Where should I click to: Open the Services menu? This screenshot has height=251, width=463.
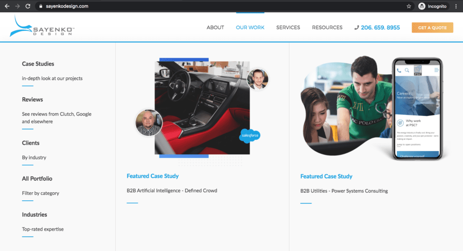[288, 28]
